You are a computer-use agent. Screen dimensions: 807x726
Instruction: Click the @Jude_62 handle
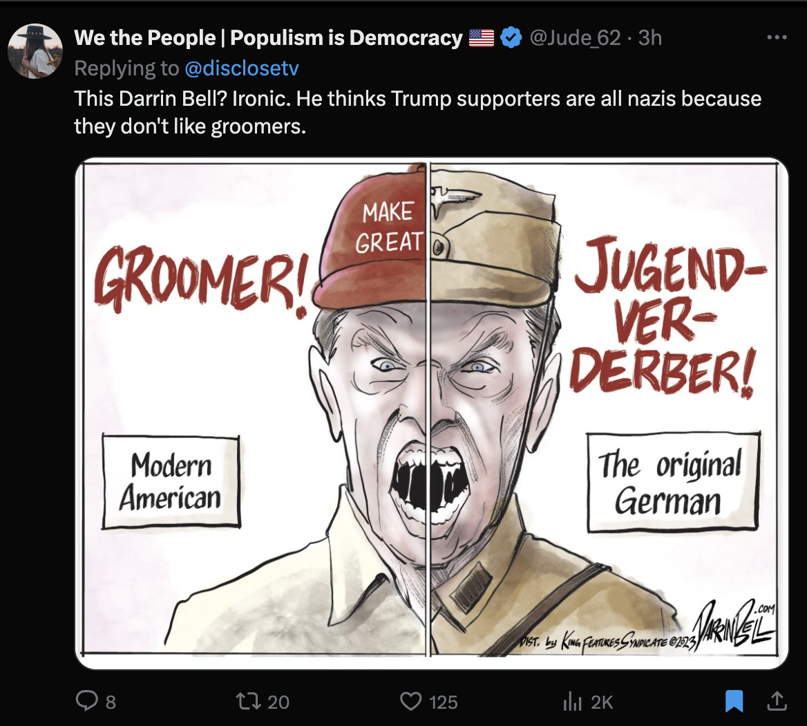click(575, 37)
